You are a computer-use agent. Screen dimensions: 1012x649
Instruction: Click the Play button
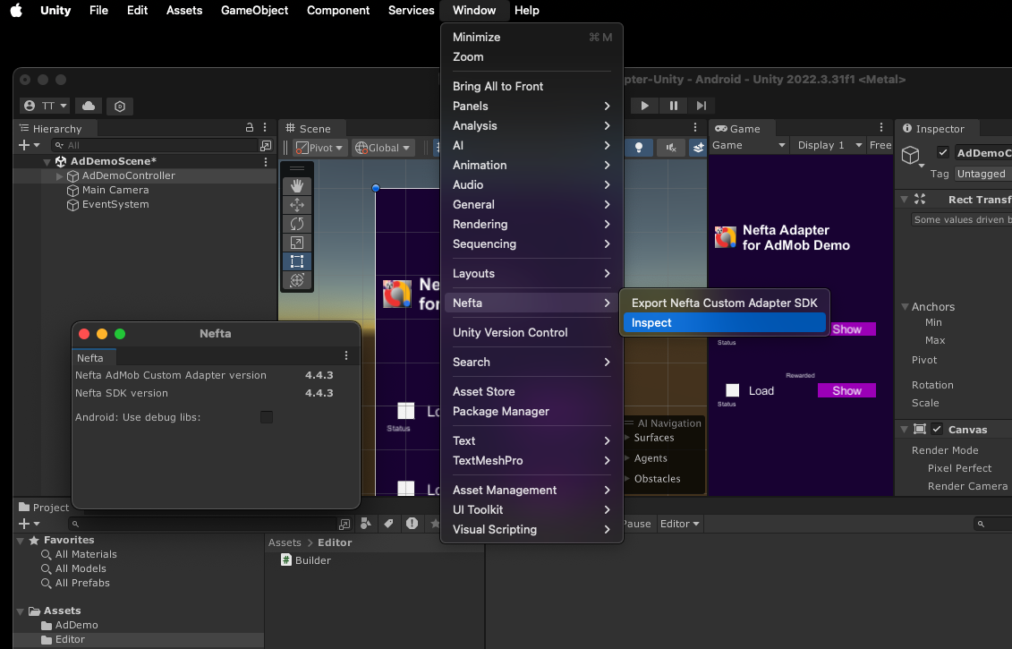[x=645, y=106]
